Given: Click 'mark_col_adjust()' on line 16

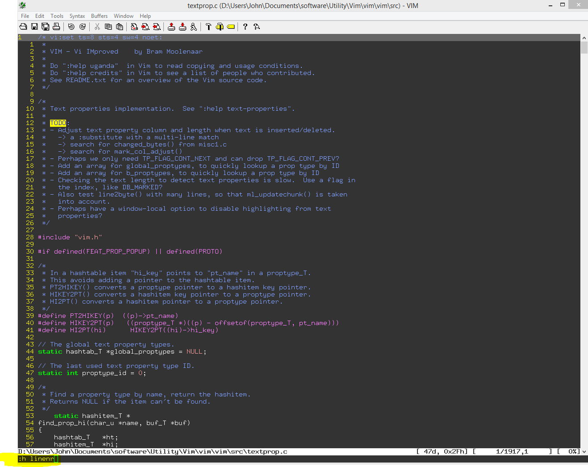Looking at the screenshot, I should tap(148, 151).
